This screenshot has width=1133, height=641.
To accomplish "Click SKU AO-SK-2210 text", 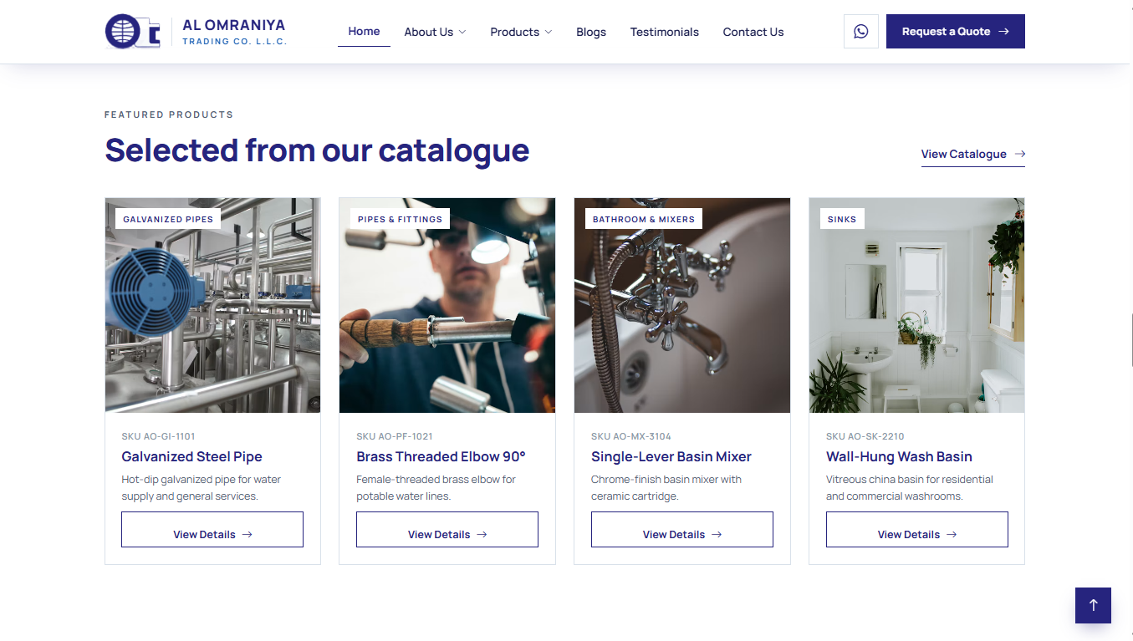I will point(865,436).
